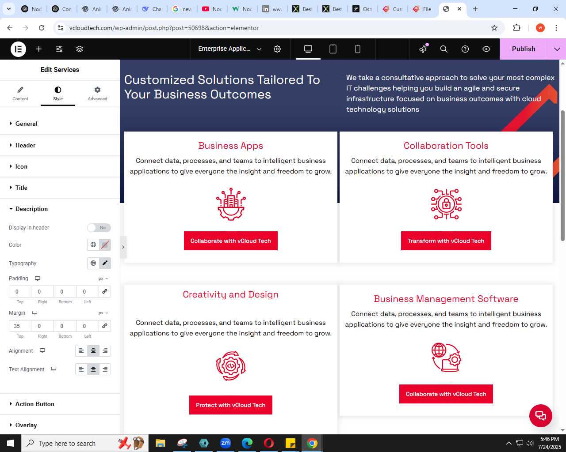
Task: Open the chat bubble widget
Action: coord(541,416)
